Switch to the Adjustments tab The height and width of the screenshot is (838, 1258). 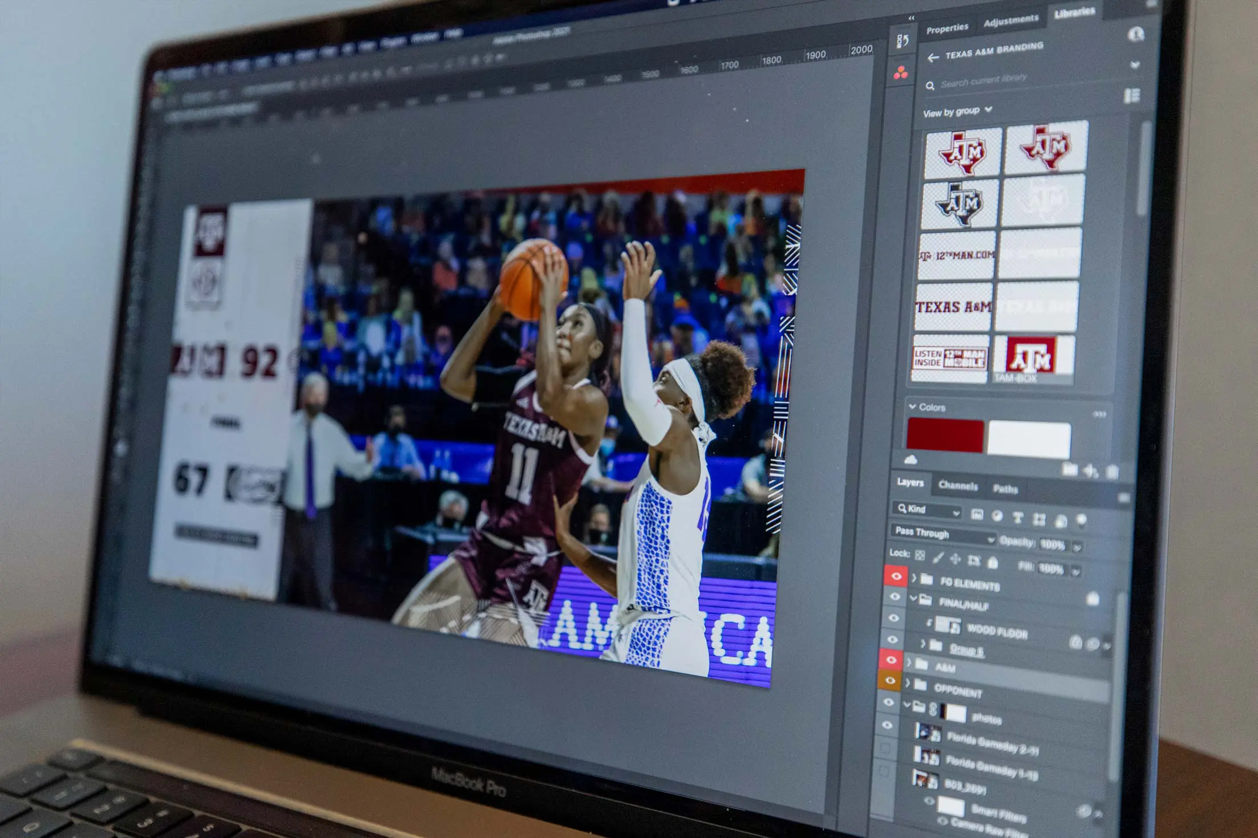pos(1011,21)
